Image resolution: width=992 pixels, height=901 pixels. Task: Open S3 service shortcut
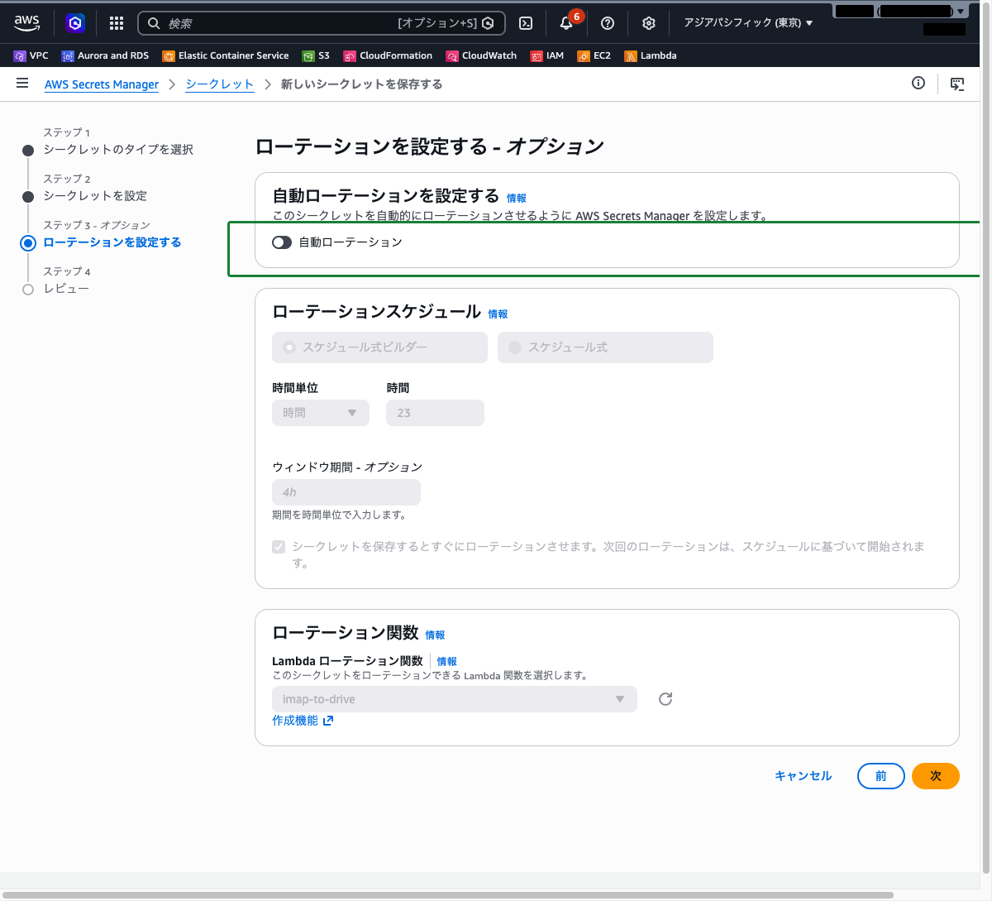click(316, 55)
